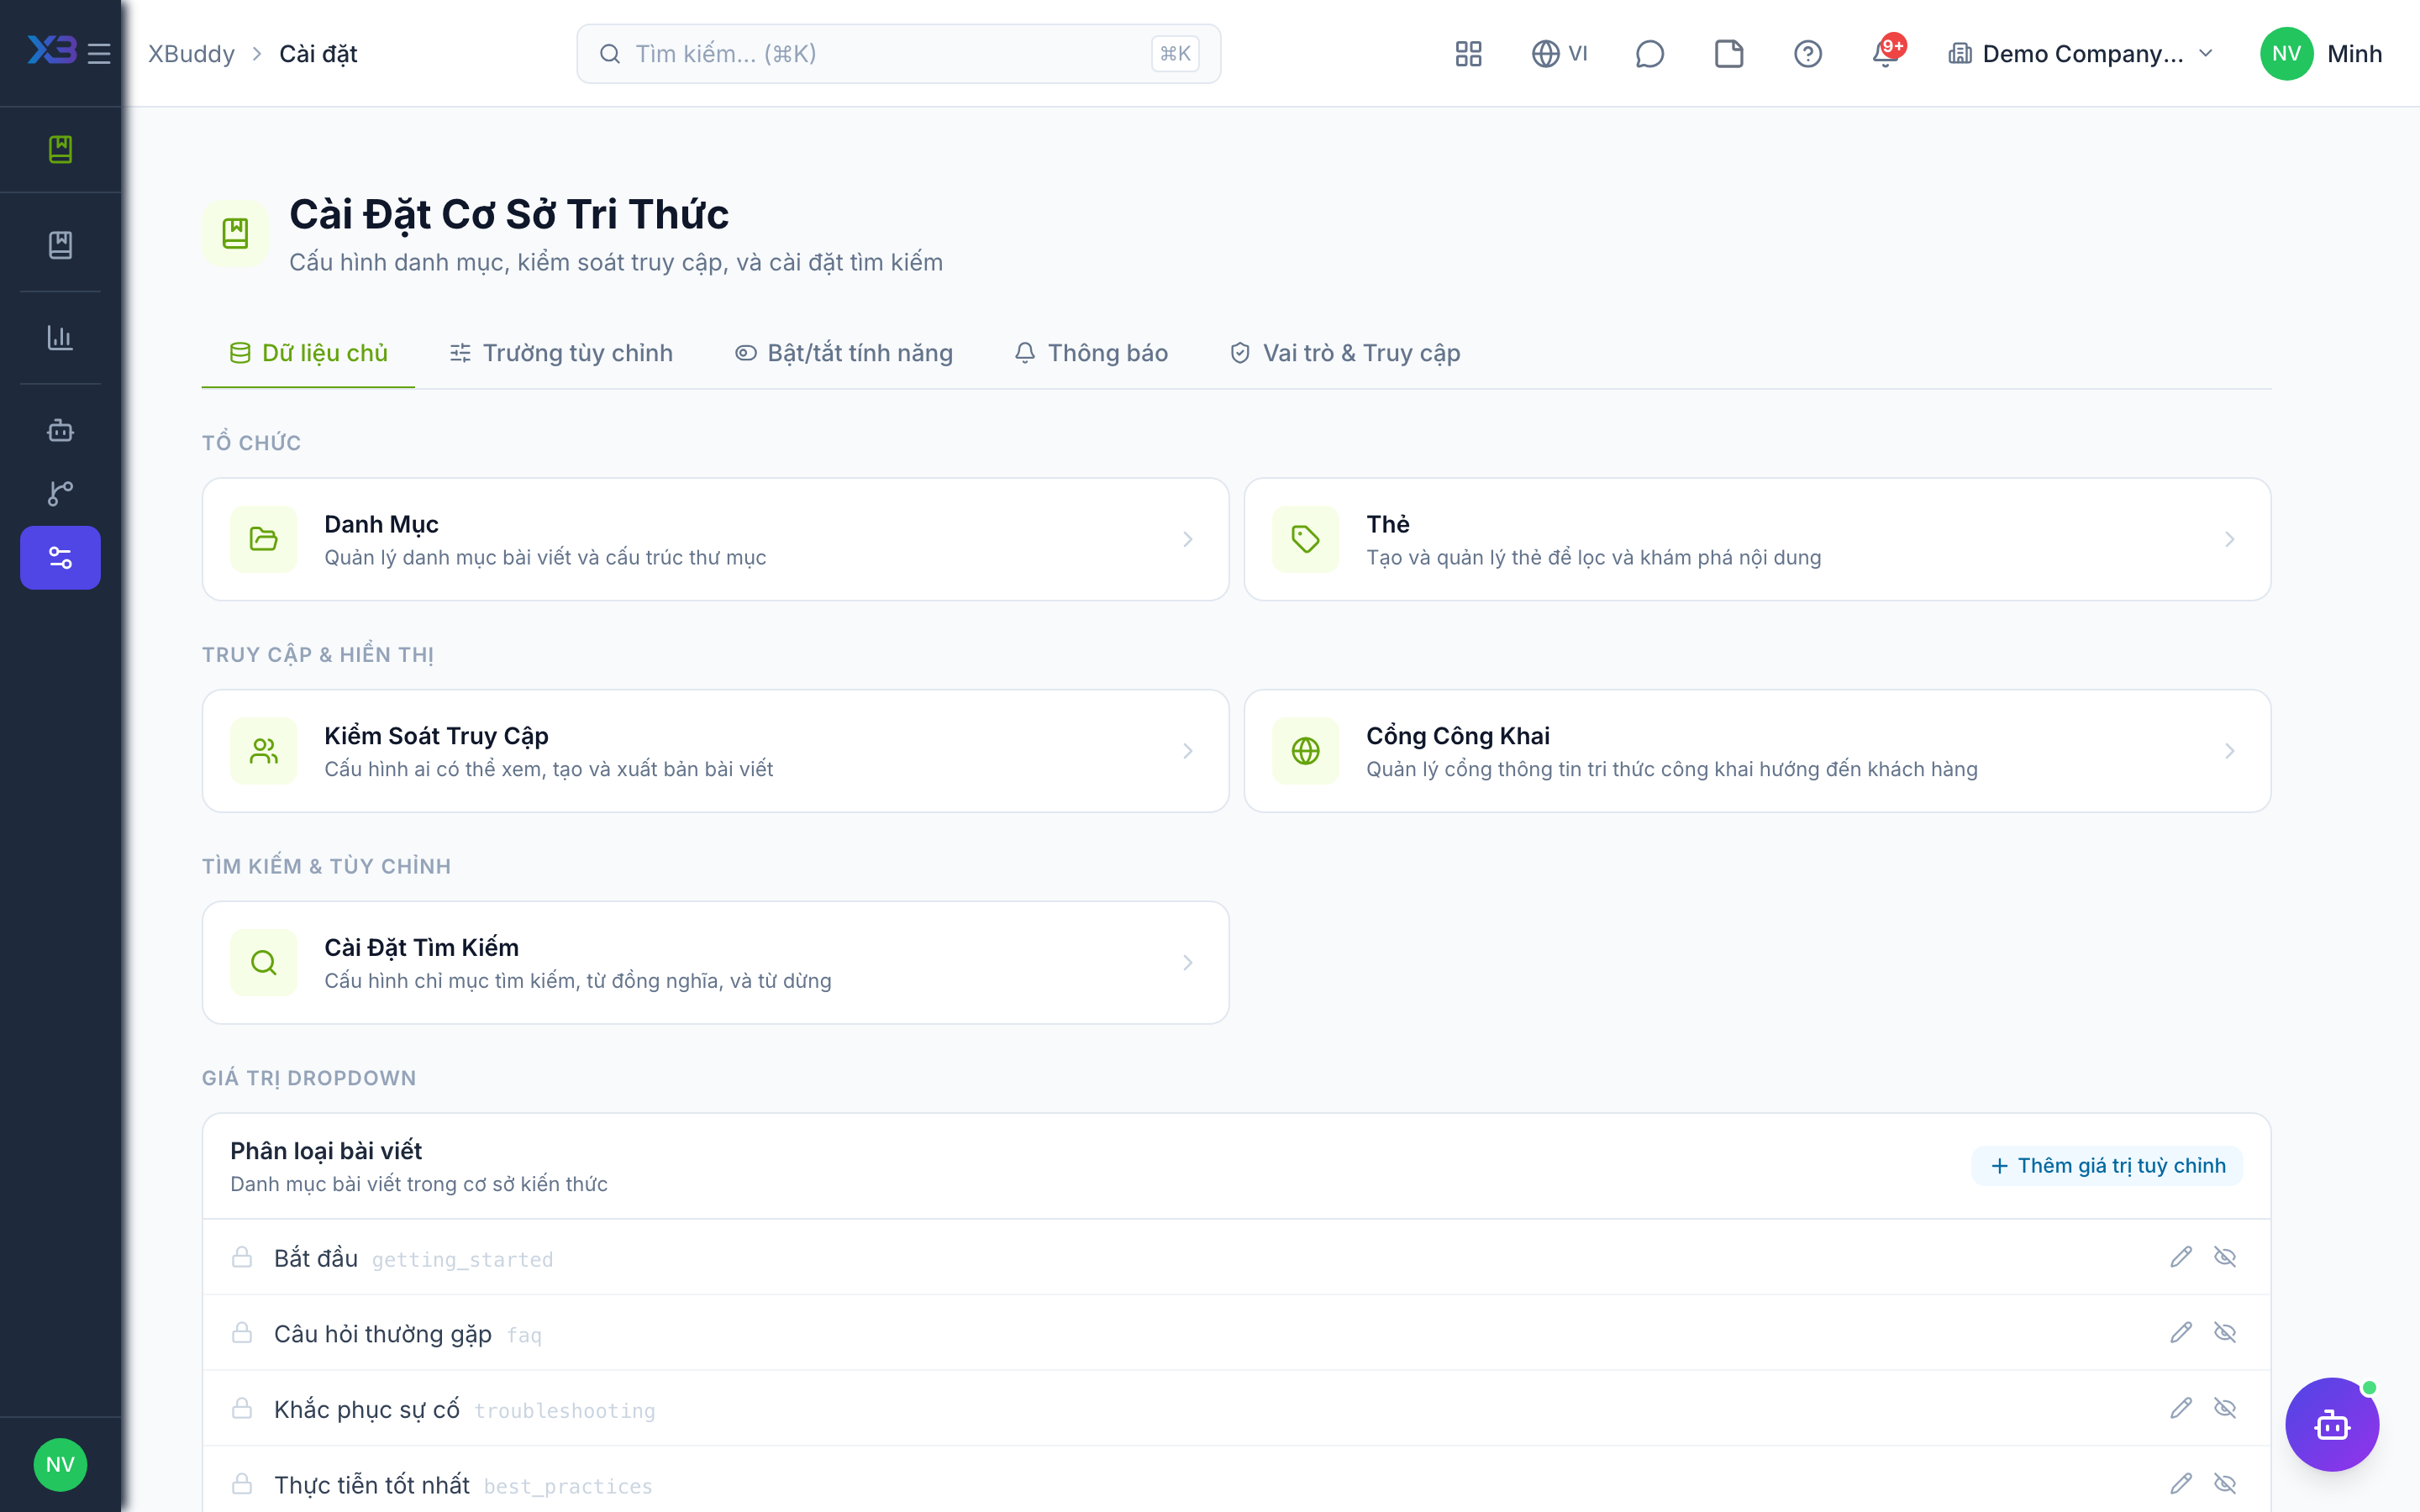Open the Minh user profile menu
Image resolution: width=2420 pixels, height=1512 pixels.
2320,54
